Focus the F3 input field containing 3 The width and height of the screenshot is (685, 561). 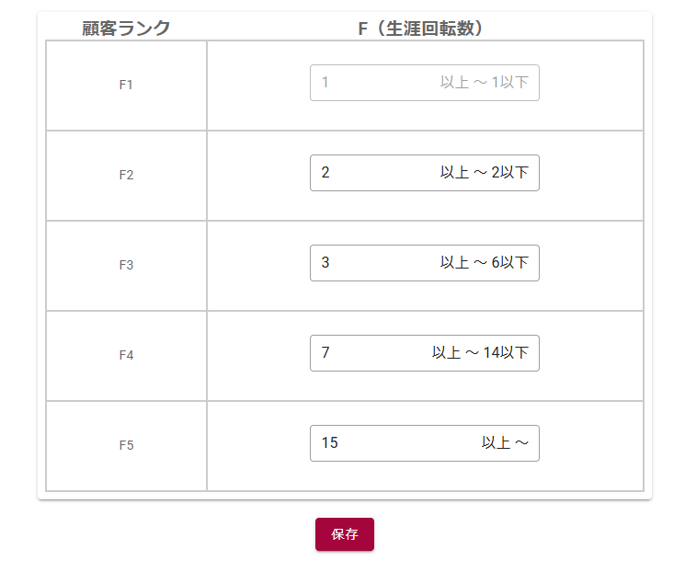368,263
